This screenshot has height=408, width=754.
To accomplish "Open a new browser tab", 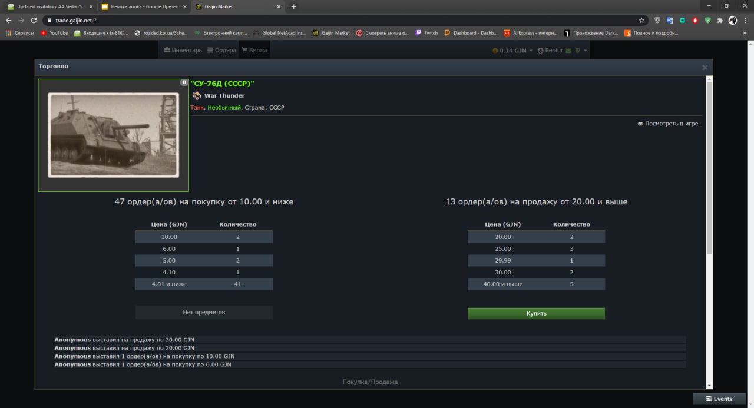I will click(x=293, y=6).
